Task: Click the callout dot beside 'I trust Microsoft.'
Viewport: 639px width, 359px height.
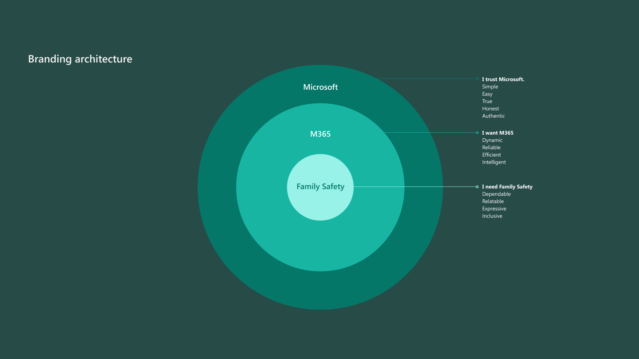Action: [x=477, y=79]
